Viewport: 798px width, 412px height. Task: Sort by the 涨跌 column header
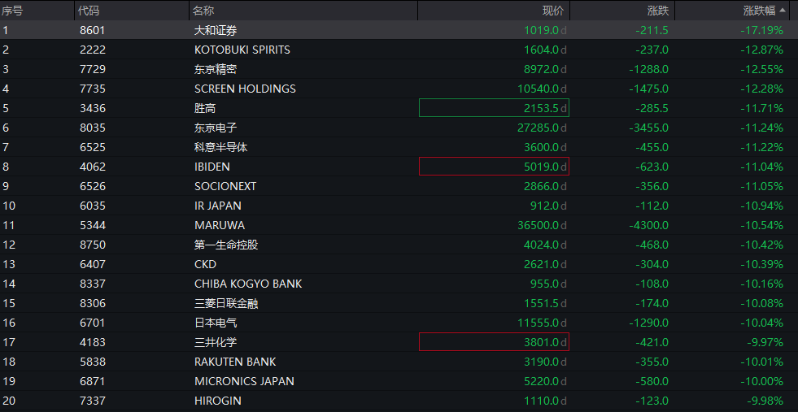tap(658, 11)
